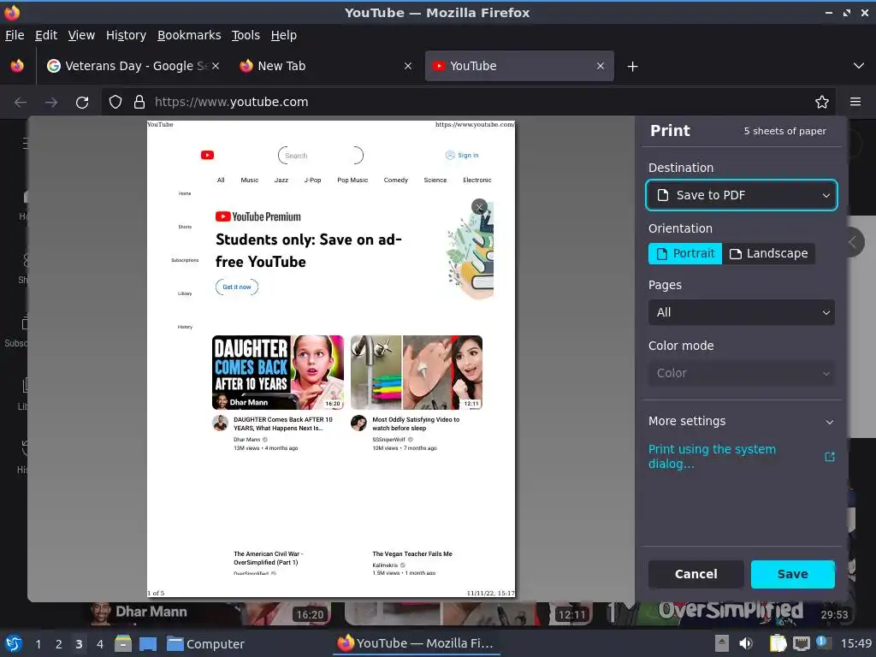Open the Pages dropdown set to All
The height and width of the screenshot is (657, 876).
coord(742,312)
